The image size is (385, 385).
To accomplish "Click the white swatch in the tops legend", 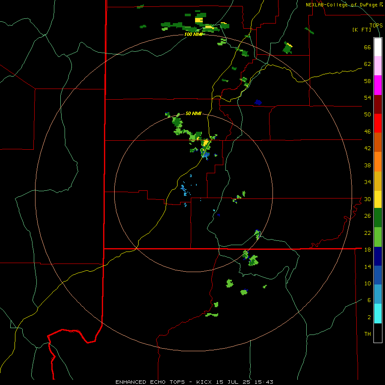I will tap(378, 47).
